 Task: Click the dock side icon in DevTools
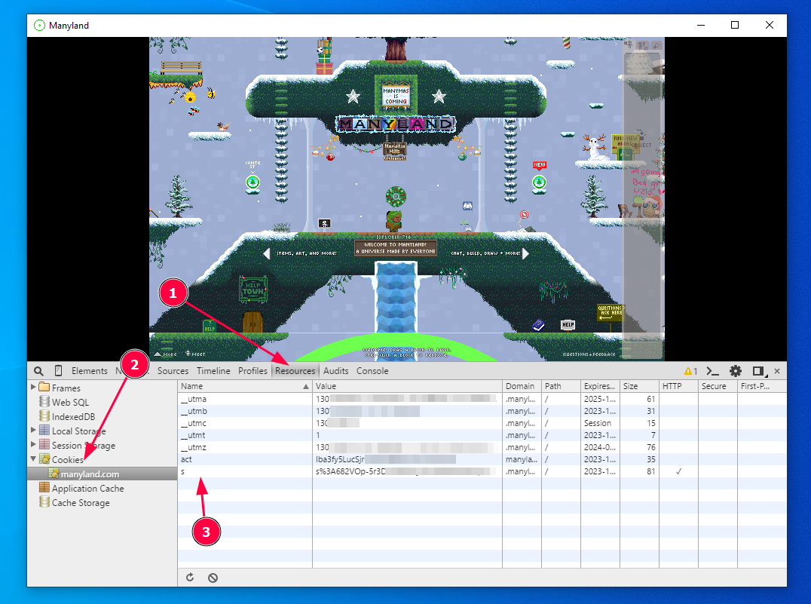pos(758,371)
